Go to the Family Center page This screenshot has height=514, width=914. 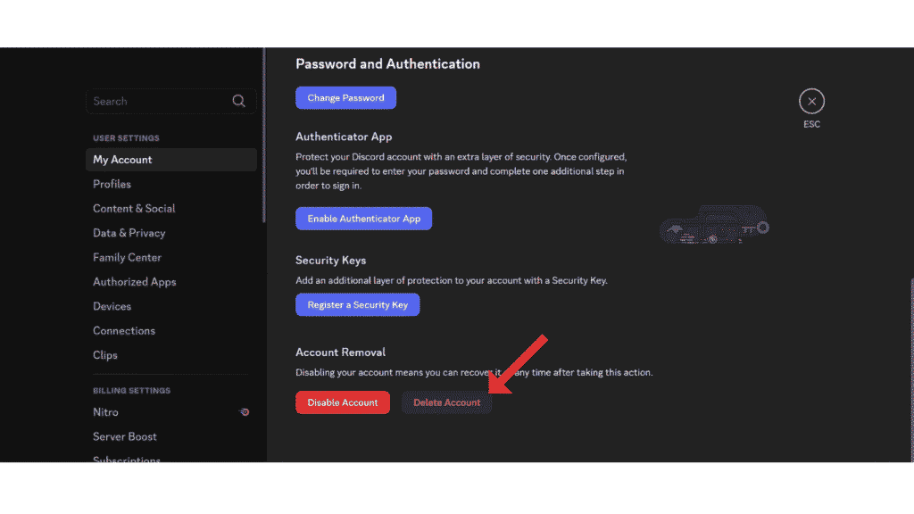(127, 257)
